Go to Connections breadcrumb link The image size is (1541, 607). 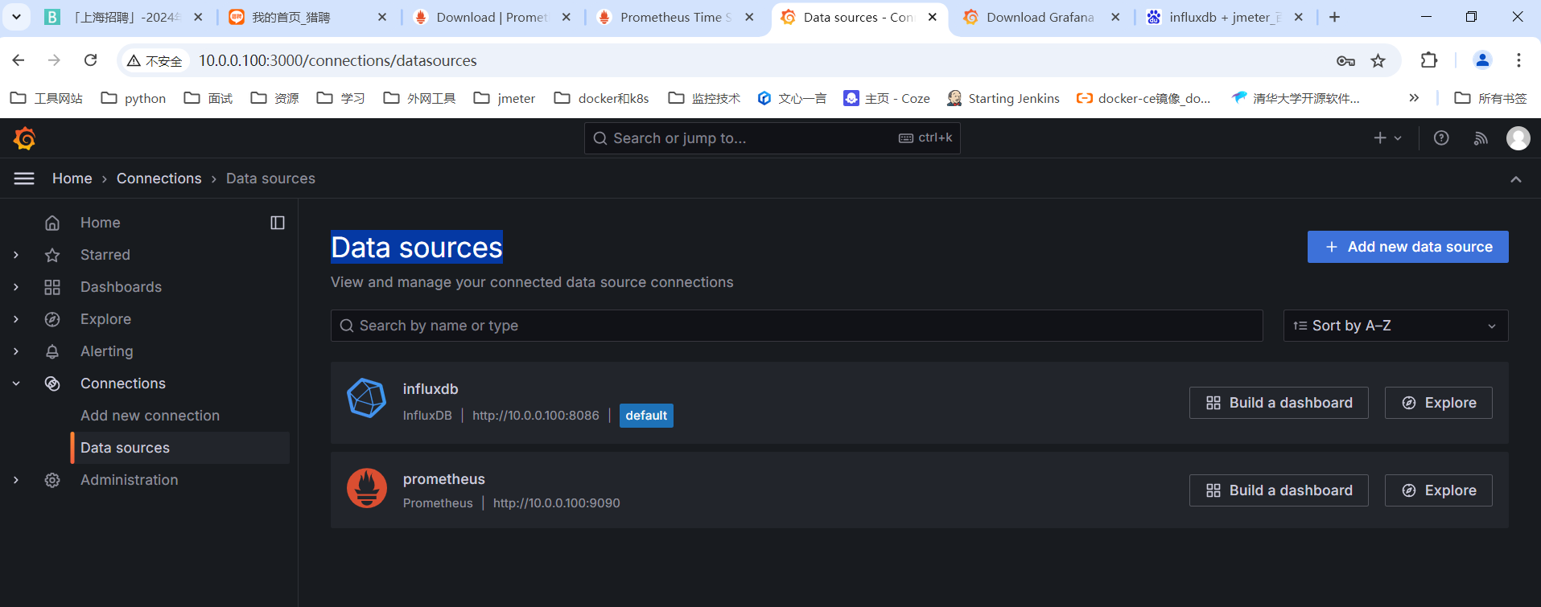[159, 178]
